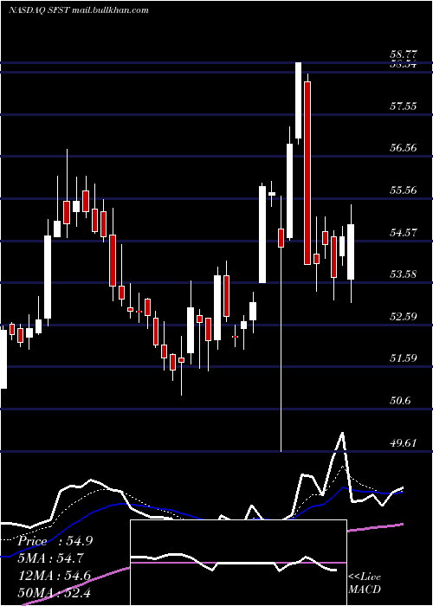This screenshot has height=606, width=433.
Task: Click the '50MA : 52.4' readout
Action: click(55, 593)
